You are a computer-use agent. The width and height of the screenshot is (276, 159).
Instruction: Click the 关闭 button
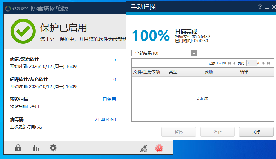(256, 132)
